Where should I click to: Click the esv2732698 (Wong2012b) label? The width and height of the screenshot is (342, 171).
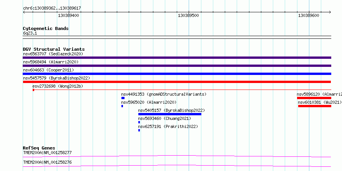[58, 86]
